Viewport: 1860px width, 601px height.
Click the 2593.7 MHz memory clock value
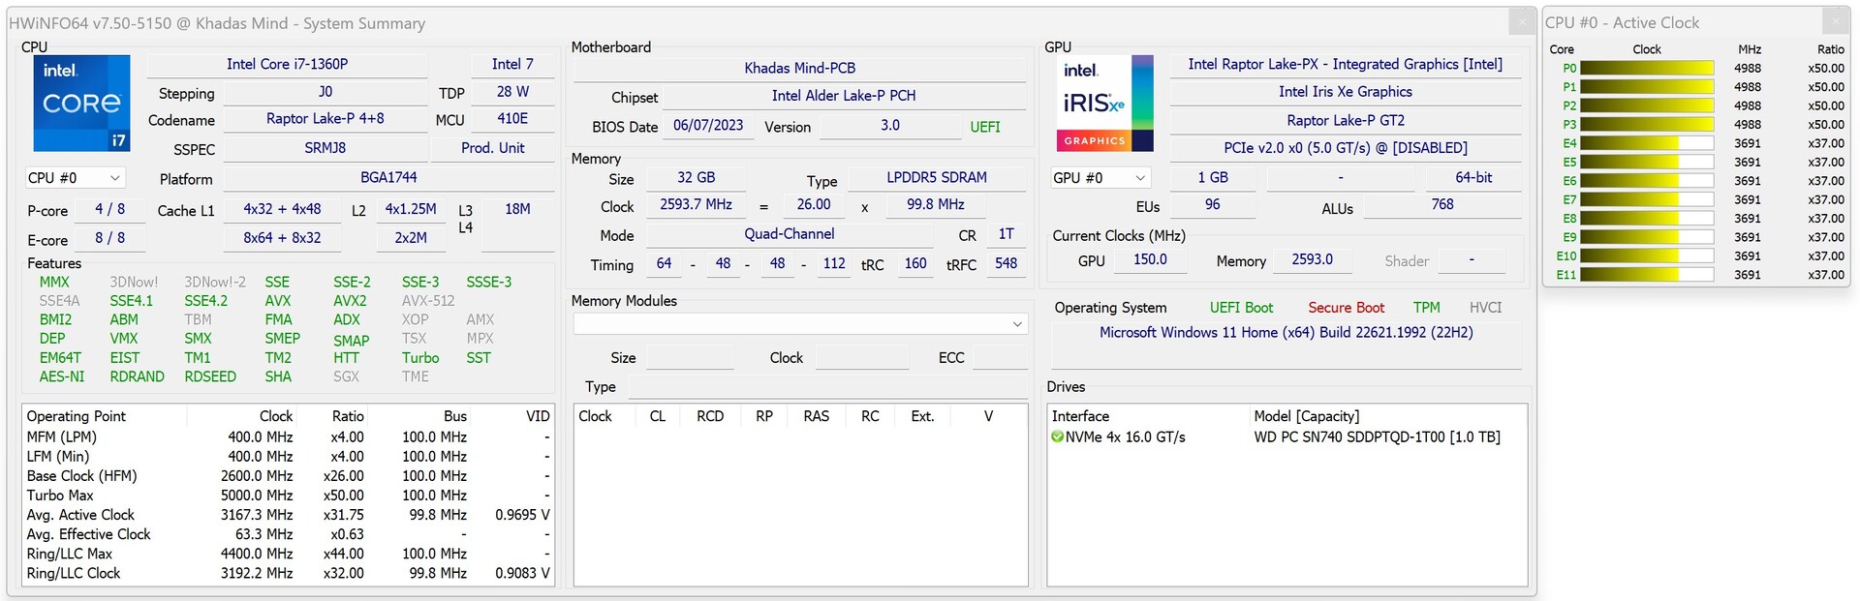point(696,205)
